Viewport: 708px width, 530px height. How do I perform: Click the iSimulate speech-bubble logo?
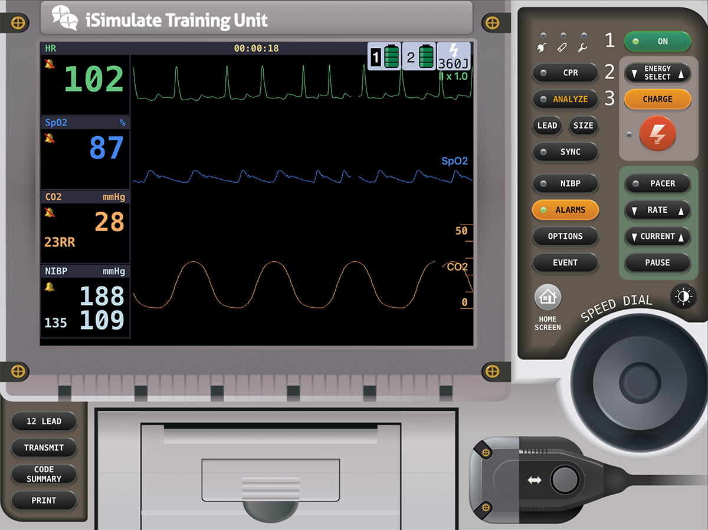(x=64, y=18)
